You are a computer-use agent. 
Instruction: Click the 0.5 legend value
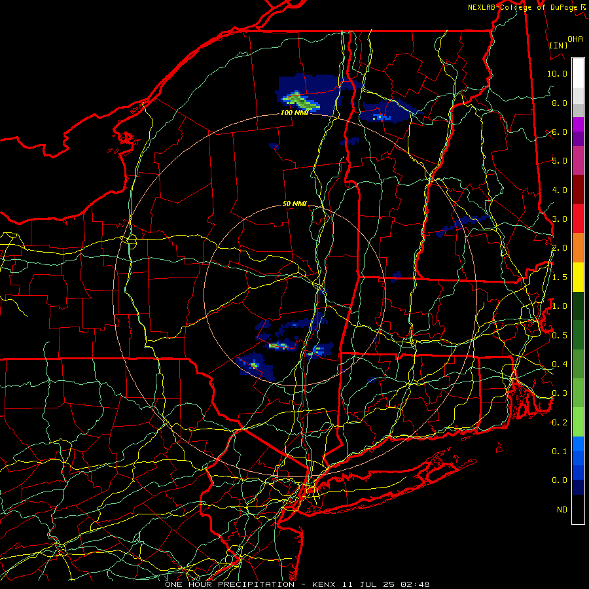pyautogui.click(x=560, y=336)
